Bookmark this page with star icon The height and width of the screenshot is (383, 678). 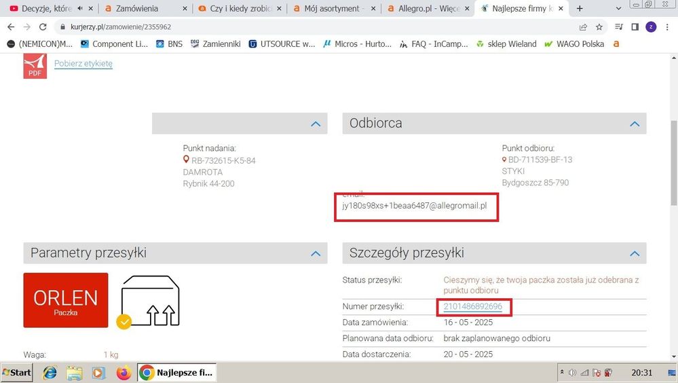[x=599, y=27]
